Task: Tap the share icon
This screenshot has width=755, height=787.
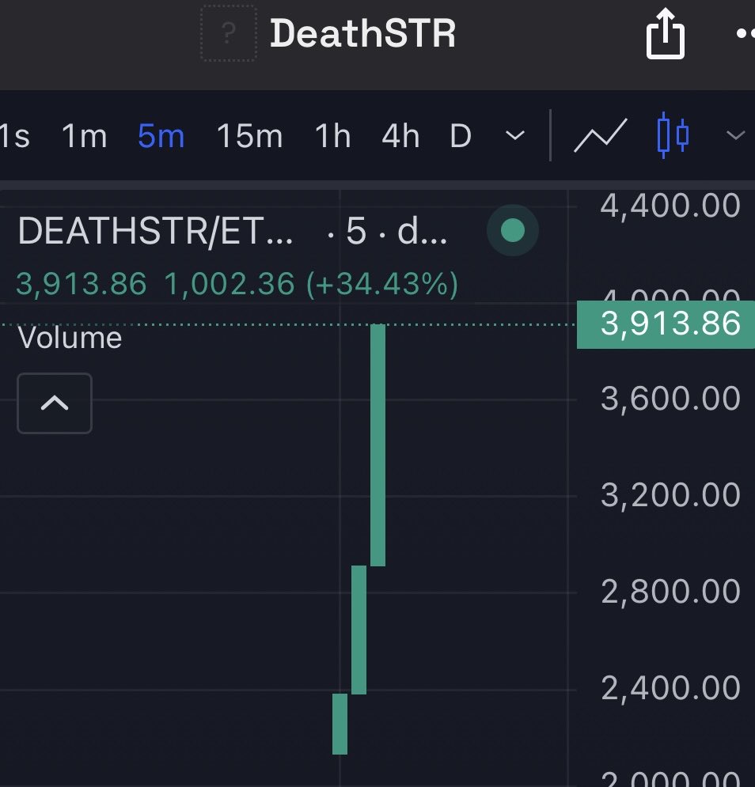Action: (x=665, y=34)
